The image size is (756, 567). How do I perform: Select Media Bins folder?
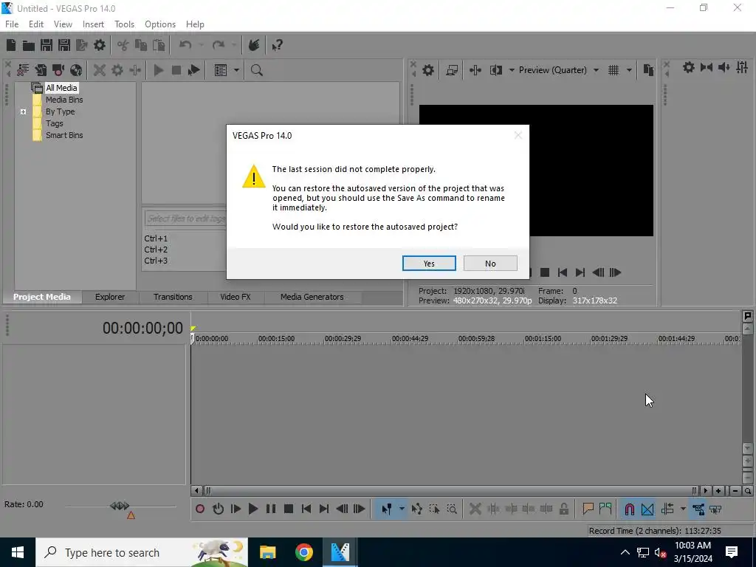(64, 100)
